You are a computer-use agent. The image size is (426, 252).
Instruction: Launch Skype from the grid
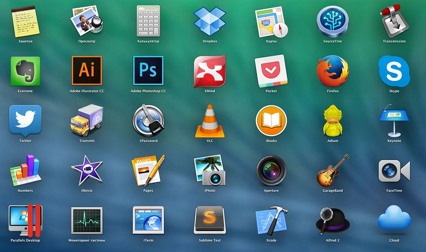tap(394, 71)
